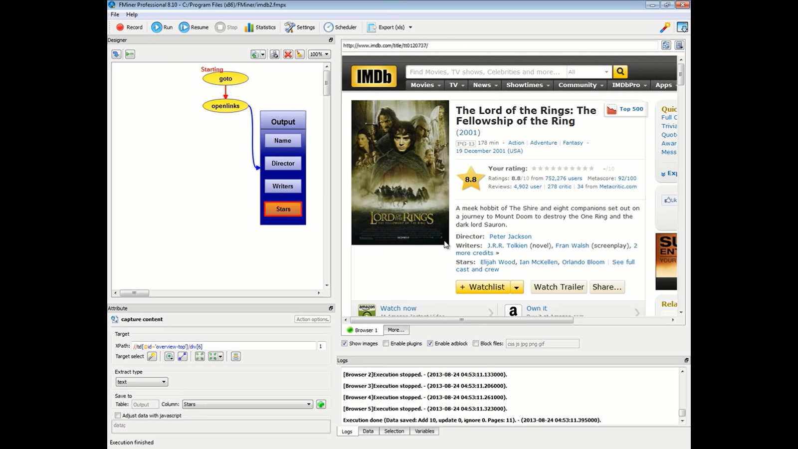Image resolution: width=798 pixels, height=449 pixels.
Task: Open the 100% zoom level dropdown
Action: point(319,54)
